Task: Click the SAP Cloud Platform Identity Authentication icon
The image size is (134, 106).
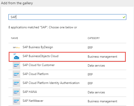Action: (16, 83)
